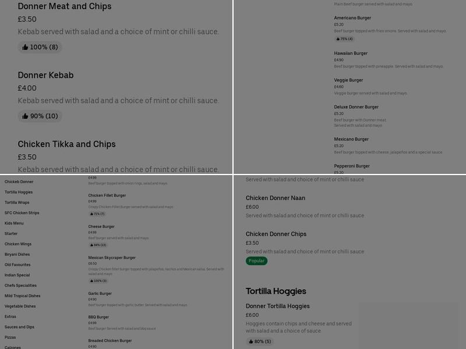Viewport: 466px width, 349px height.
Task: Click the thumbs-up rating on Americano Burger
Action: tap(344, 39)
